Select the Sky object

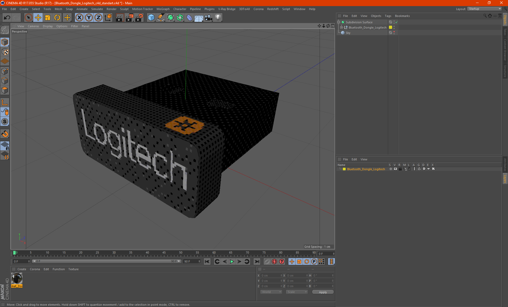click(348, 33)
